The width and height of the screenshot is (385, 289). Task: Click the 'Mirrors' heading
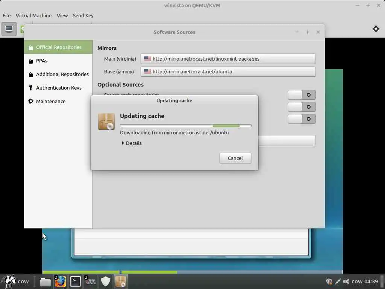(107, 48)
